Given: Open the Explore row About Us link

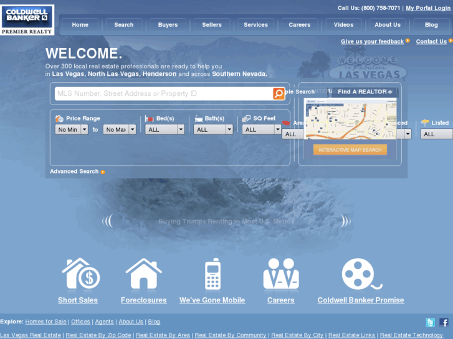Looking at the screenshot, I should tap(131, 322).
